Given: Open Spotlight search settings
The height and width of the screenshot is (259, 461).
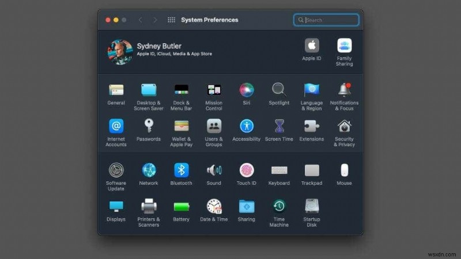Looking at the screenshot, I should click(x=279, y=90).
